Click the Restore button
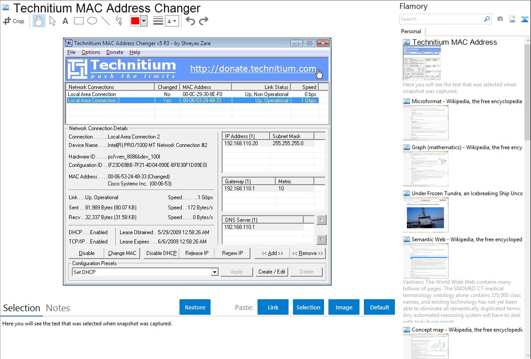Screen dimensions: 531x359 click(x=195, y=307)
